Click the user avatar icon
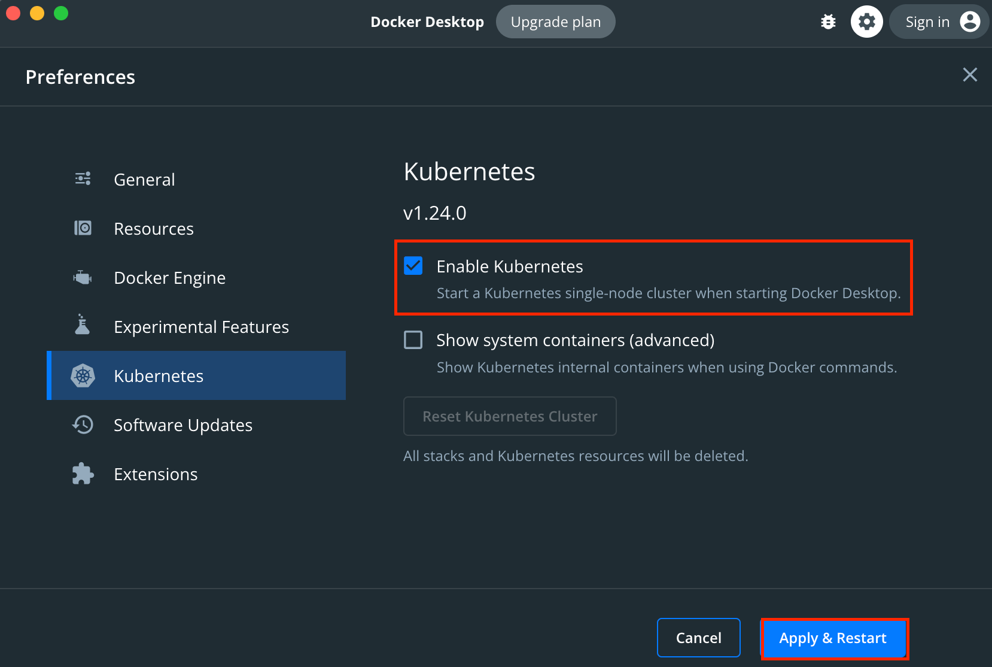 (970, 22)
